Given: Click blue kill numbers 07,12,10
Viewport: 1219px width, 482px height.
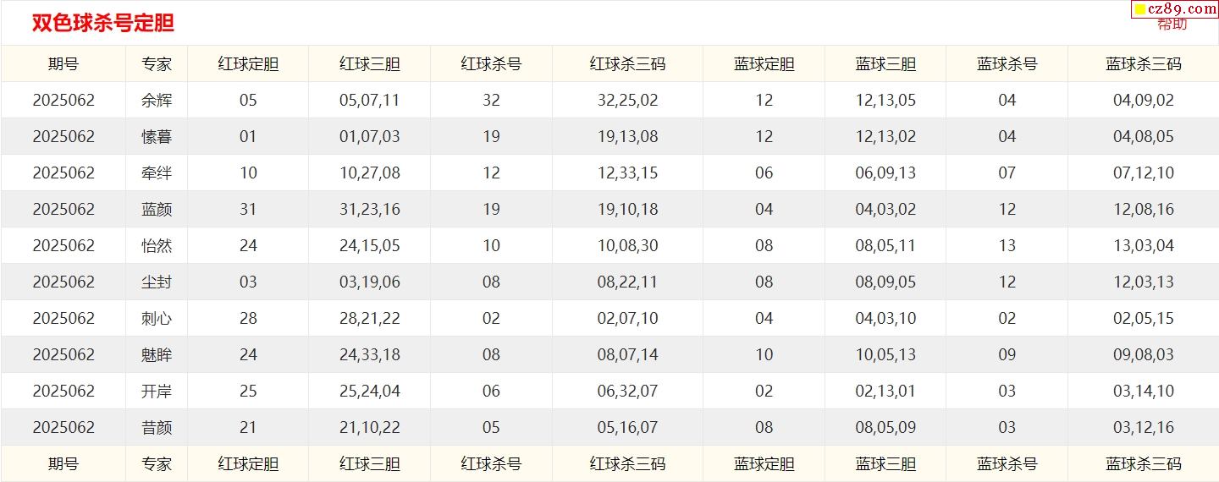Looking at the screenshot, I should (1144, 173).
